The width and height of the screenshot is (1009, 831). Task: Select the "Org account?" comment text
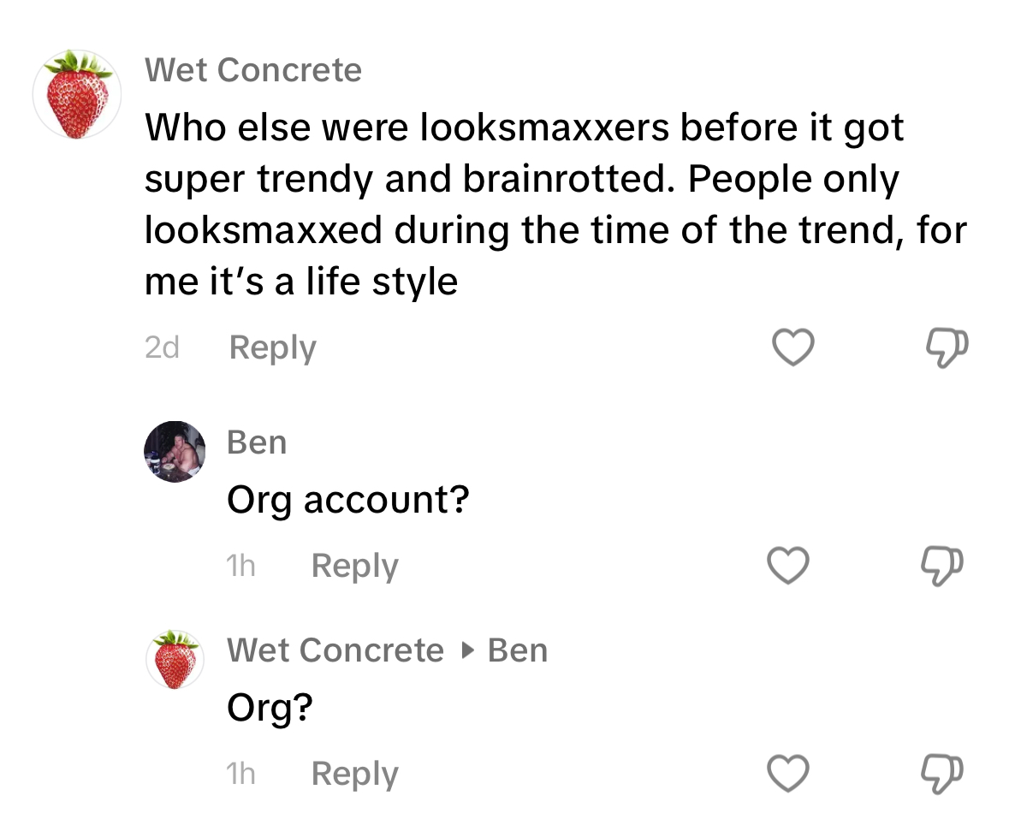tap(347, 500)
